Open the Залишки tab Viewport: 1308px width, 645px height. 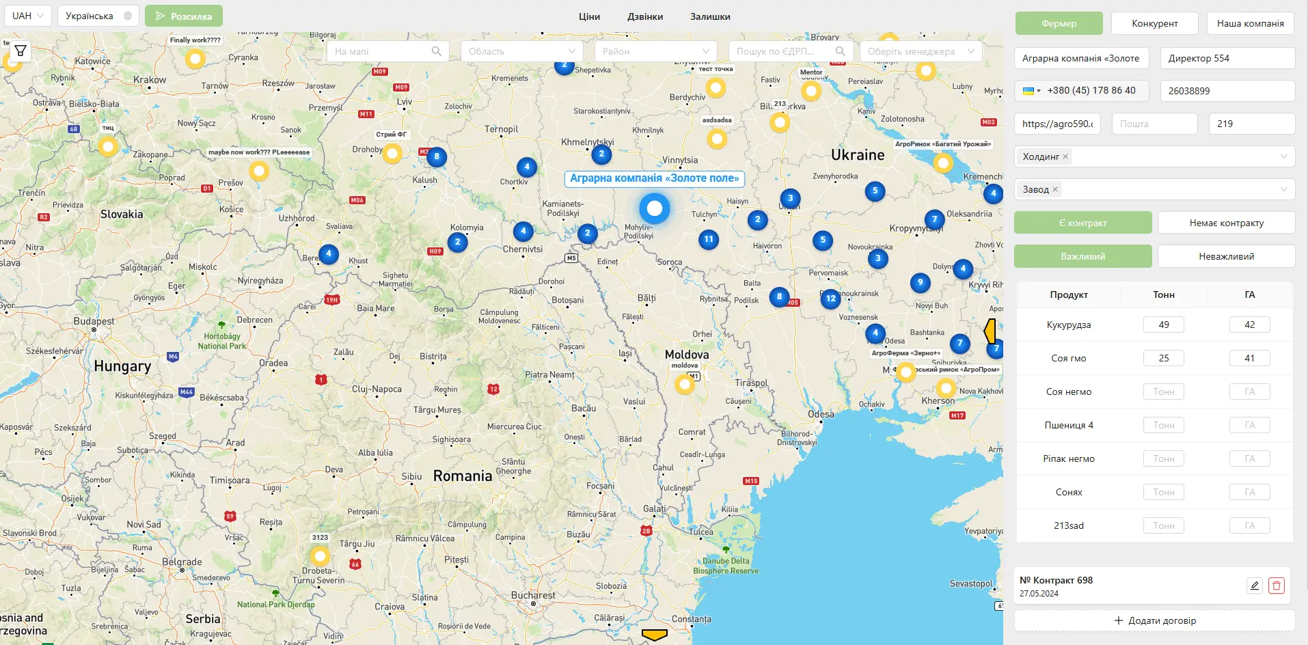[x=710, y=16]
